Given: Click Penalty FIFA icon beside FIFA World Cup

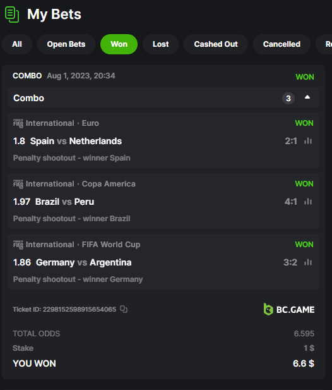Looking at the screenshot, I should (18, 245).
